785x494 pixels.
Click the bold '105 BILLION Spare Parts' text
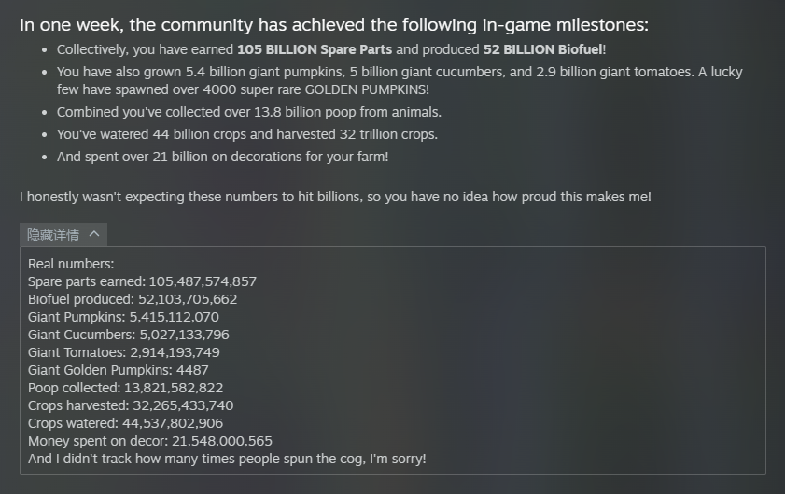click(x=315, y=49)
